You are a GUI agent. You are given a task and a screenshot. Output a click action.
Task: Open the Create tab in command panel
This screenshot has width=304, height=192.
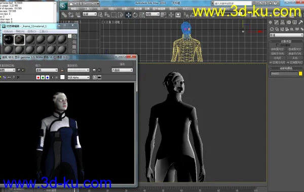coord(271,22)
